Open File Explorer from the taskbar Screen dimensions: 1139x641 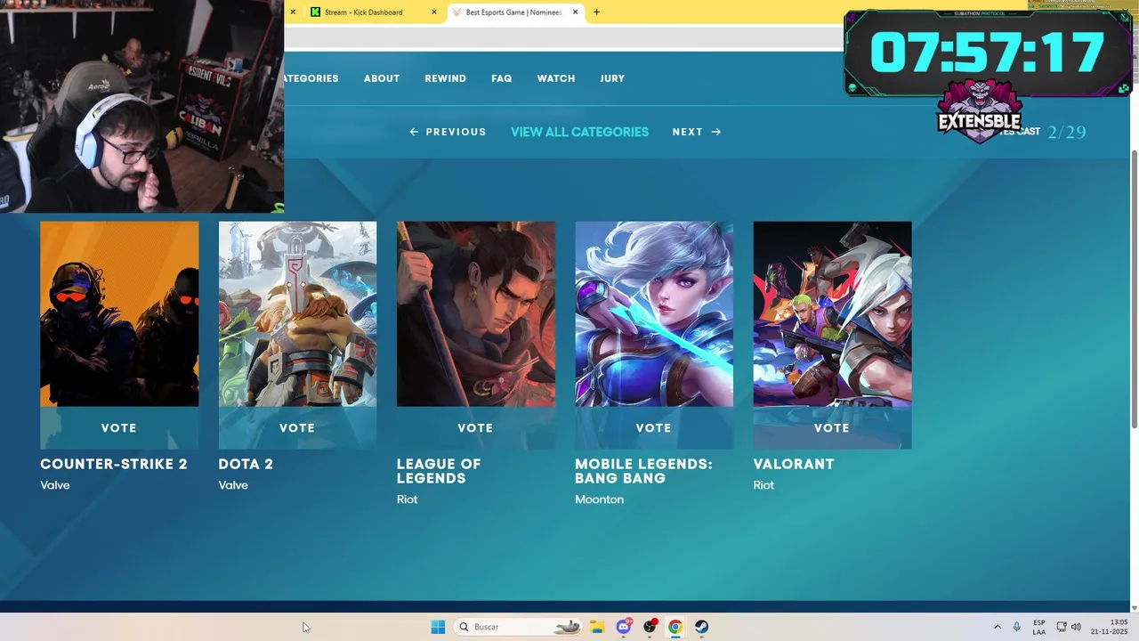[x=597, y=627]
